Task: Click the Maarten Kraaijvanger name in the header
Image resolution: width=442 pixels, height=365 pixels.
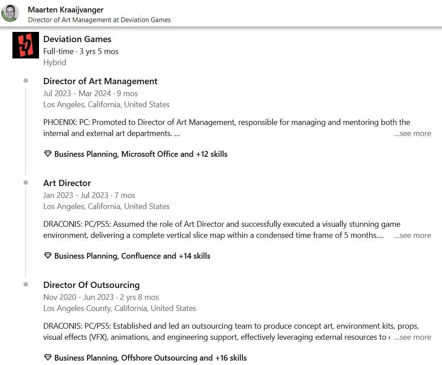Action: point(66,10)
